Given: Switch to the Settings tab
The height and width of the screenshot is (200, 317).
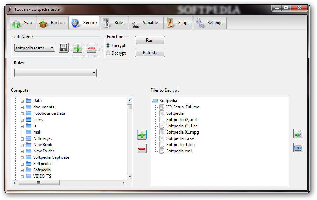Looking at the screenshot, I should tap(210, 23).
